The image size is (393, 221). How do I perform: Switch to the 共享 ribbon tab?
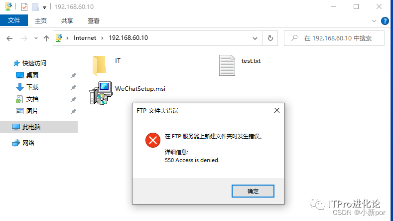(67, 20)
